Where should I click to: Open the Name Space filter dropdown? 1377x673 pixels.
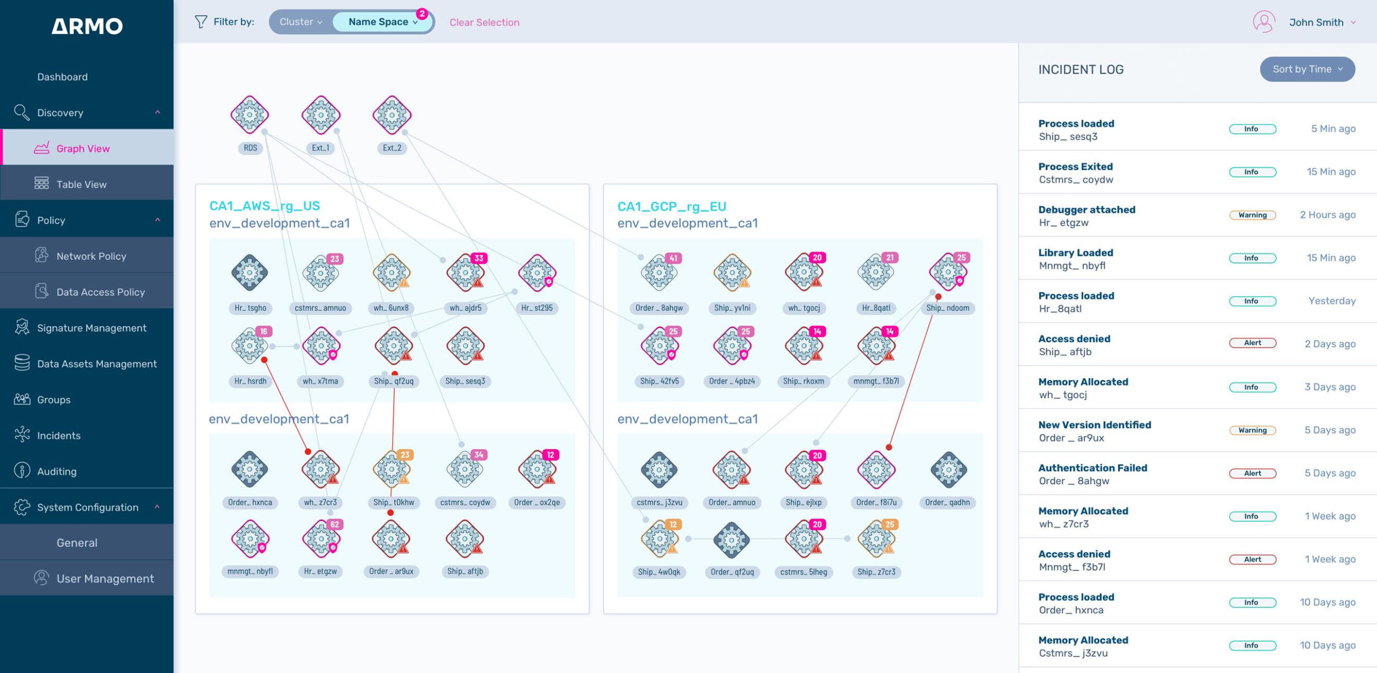tap(382, 22)
